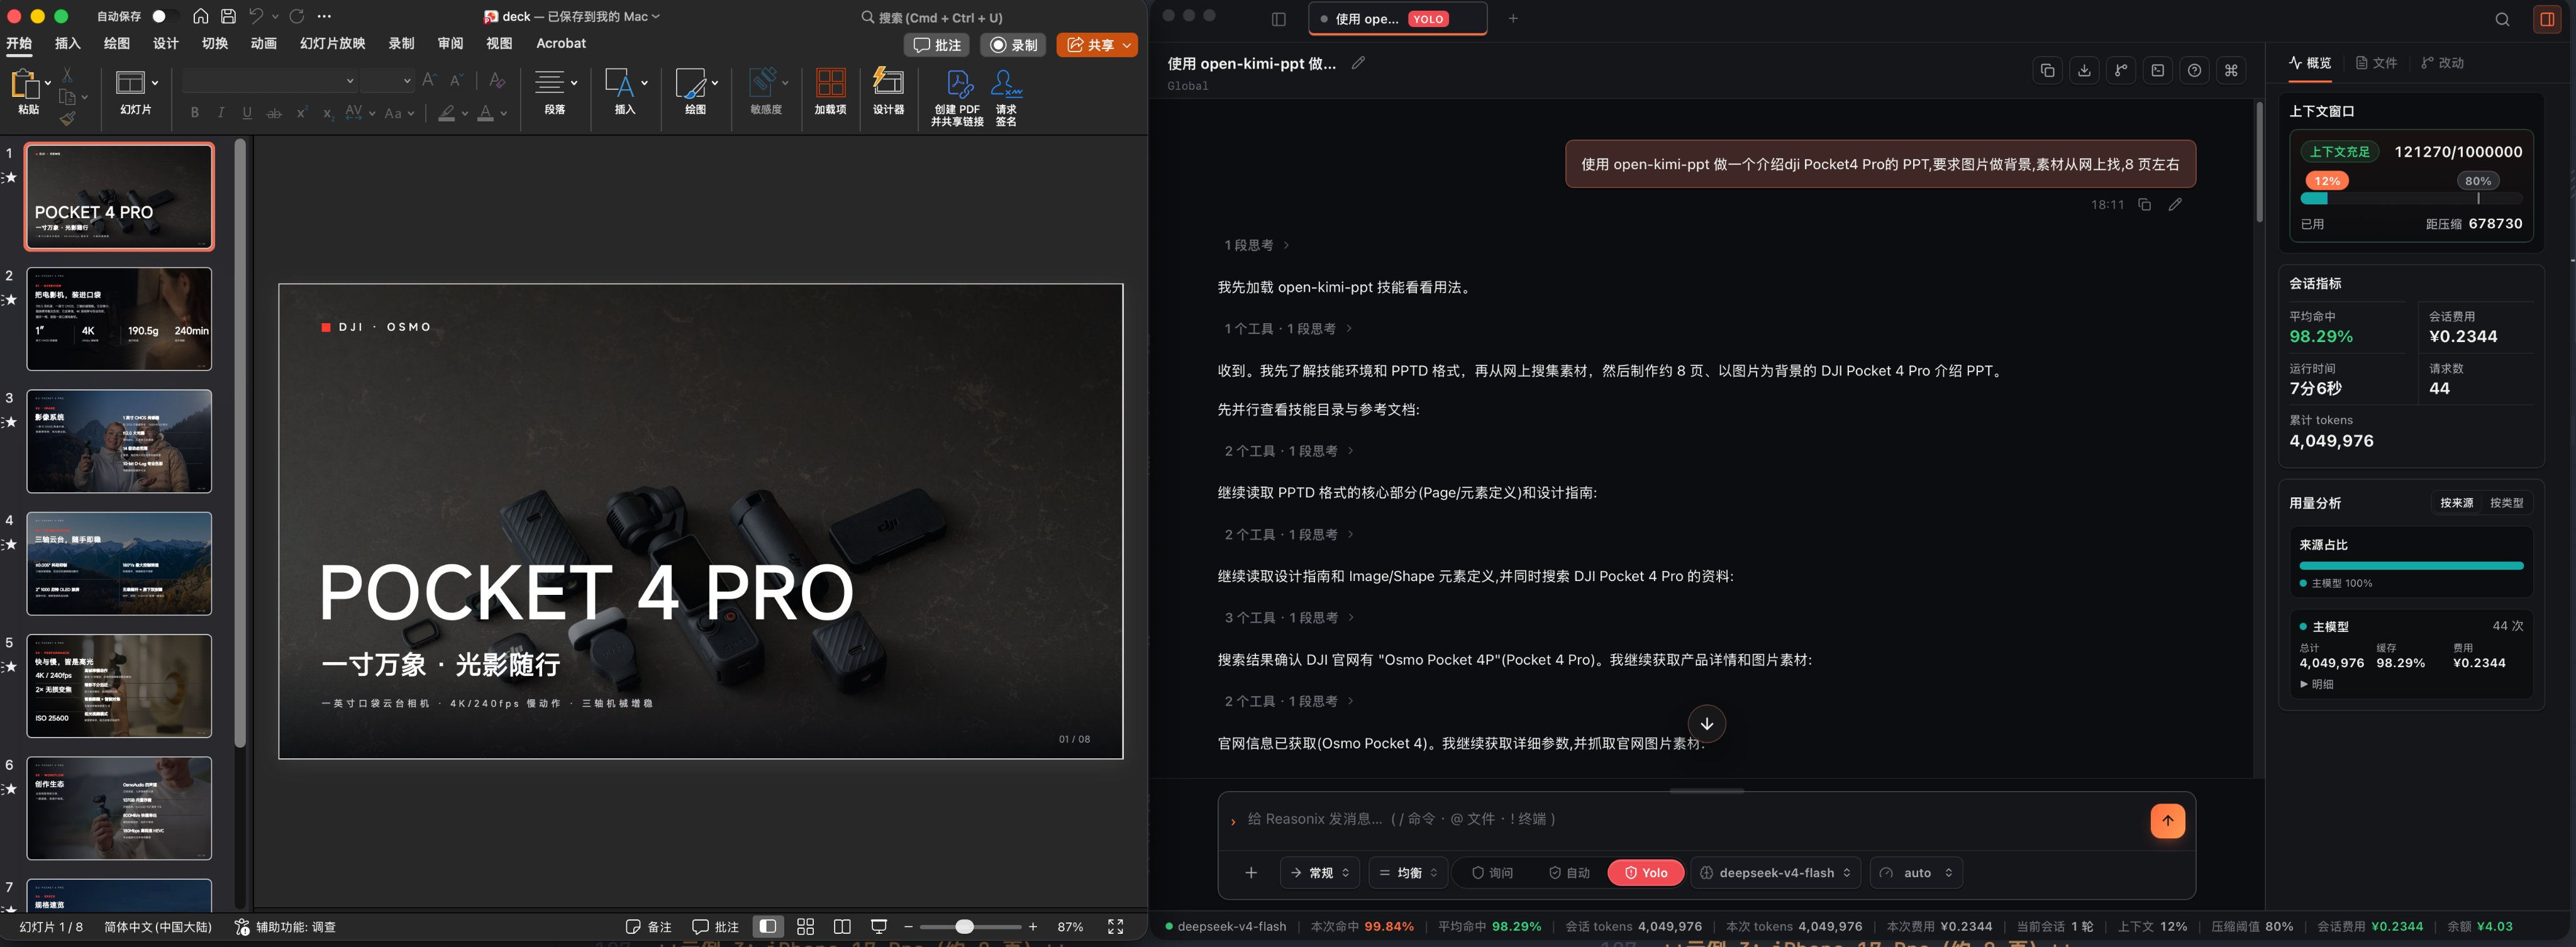Select slide 3 thumbnail in slide panel
This screenshot has width=2576, height=947.
click(119, 441)
